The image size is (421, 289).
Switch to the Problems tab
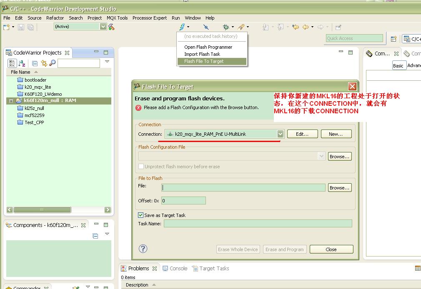(x=138, y=268)
